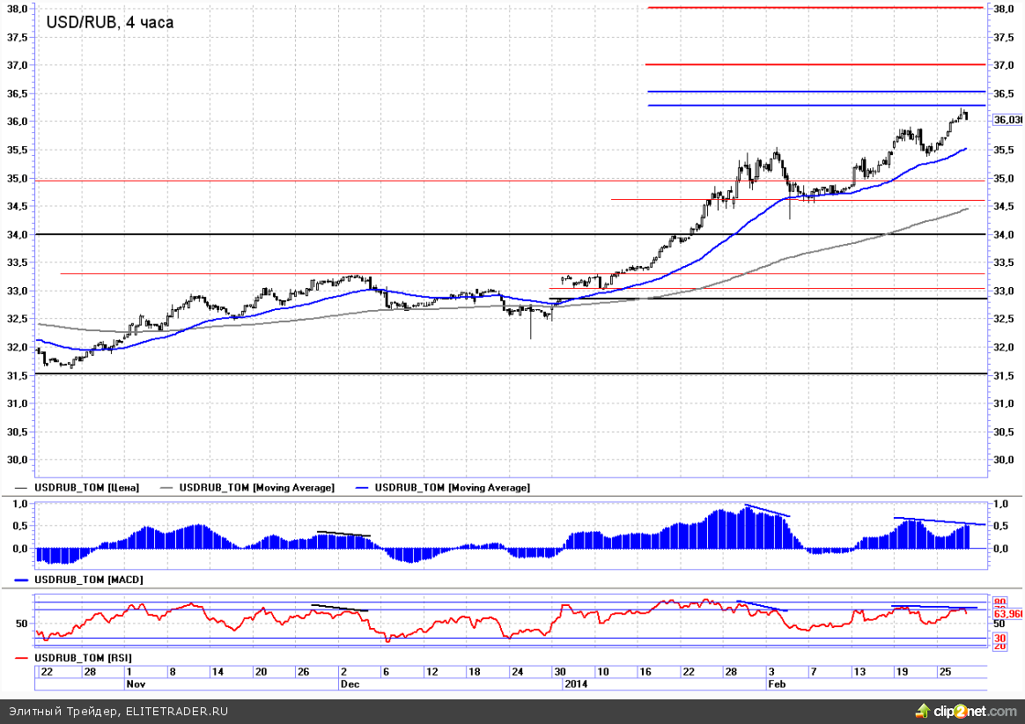The image size is (1025, 724).
Task: Select the Dec month marker on timeline
Action: (x=350, y=683)
